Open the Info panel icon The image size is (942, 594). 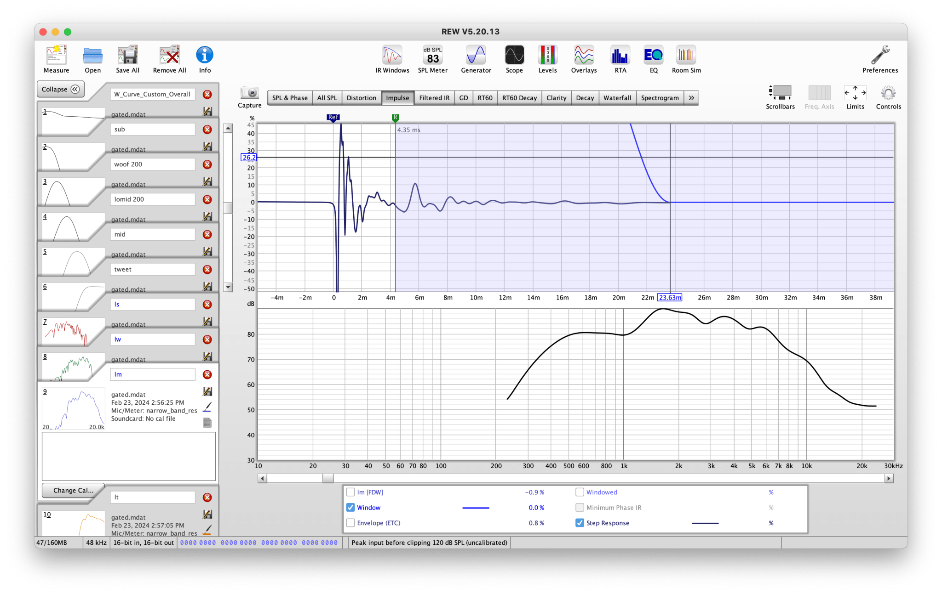[x=205, y=59]
